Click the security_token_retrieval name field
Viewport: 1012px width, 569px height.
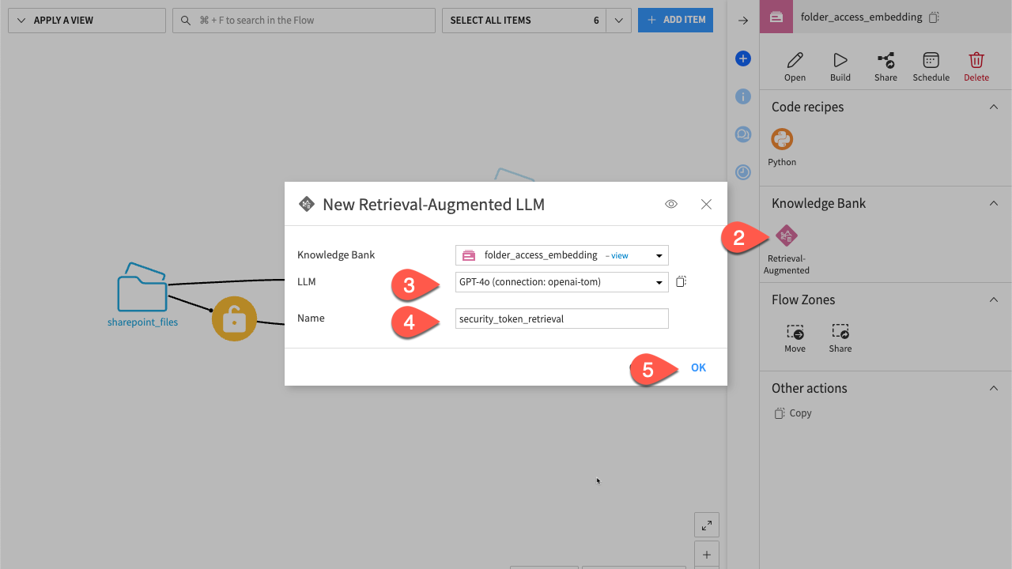pos(561,318)
